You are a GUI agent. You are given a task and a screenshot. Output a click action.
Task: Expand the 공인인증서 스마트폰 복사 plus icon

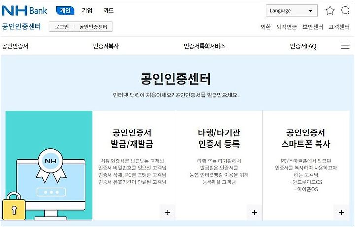[341, 212]
